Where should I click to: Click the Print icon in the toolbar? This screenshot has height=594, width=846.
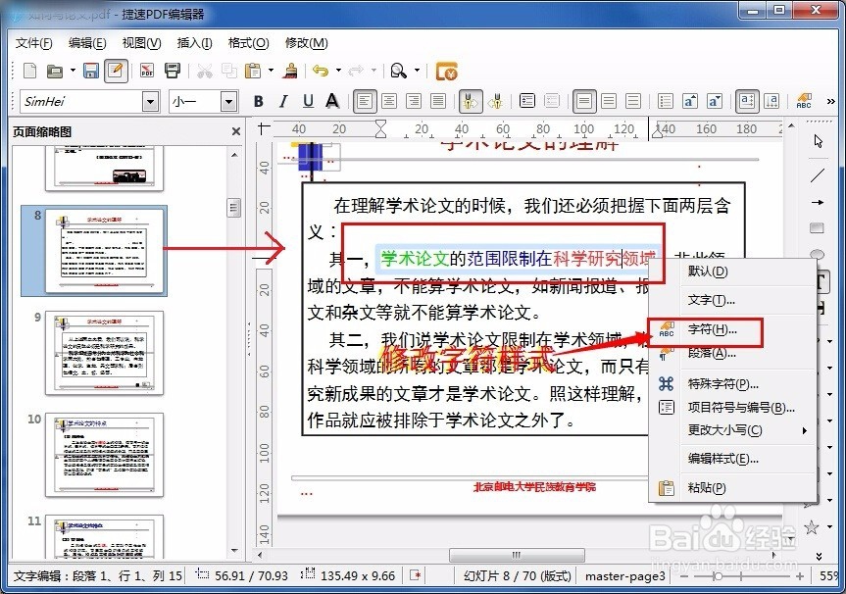point(173,71)
